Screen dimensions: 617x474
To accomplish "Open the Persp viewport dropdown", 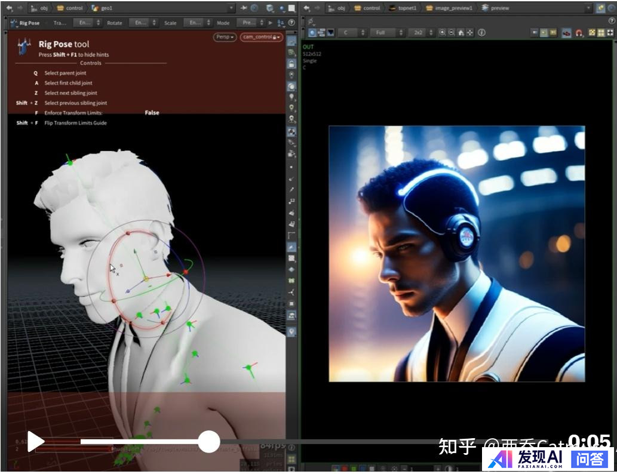I will (225, 37).
